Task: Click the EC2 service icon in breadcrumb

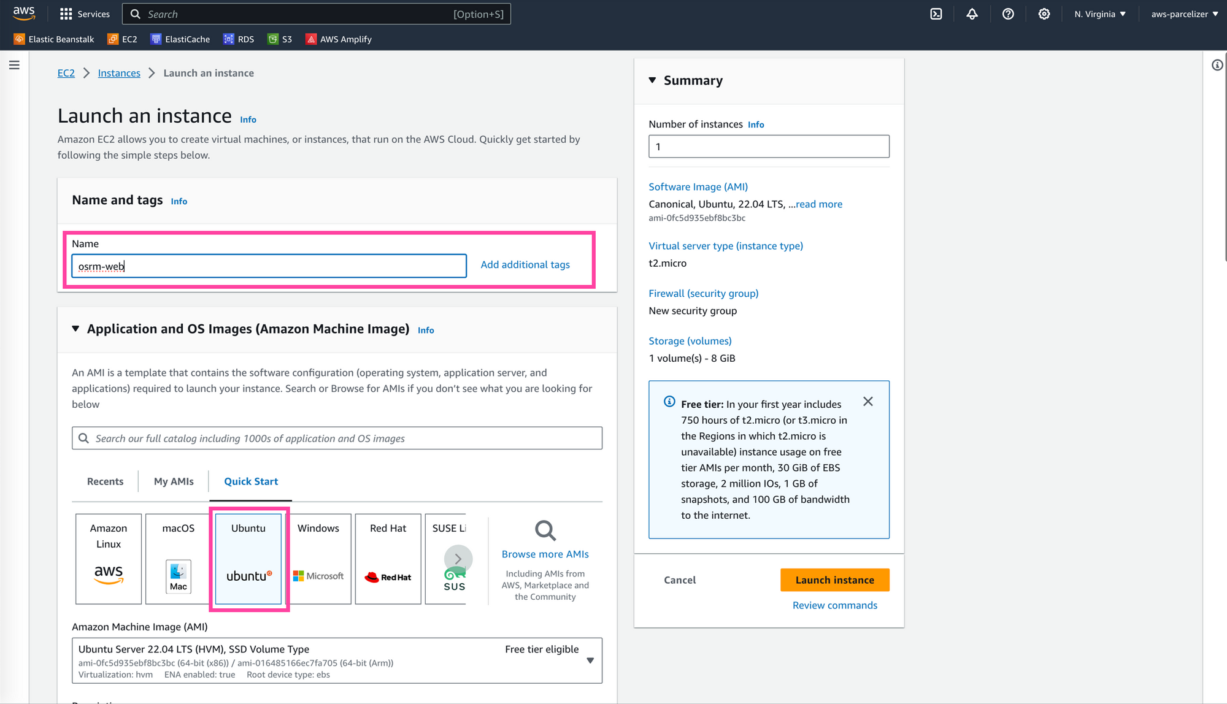Action: click(67, 72)
